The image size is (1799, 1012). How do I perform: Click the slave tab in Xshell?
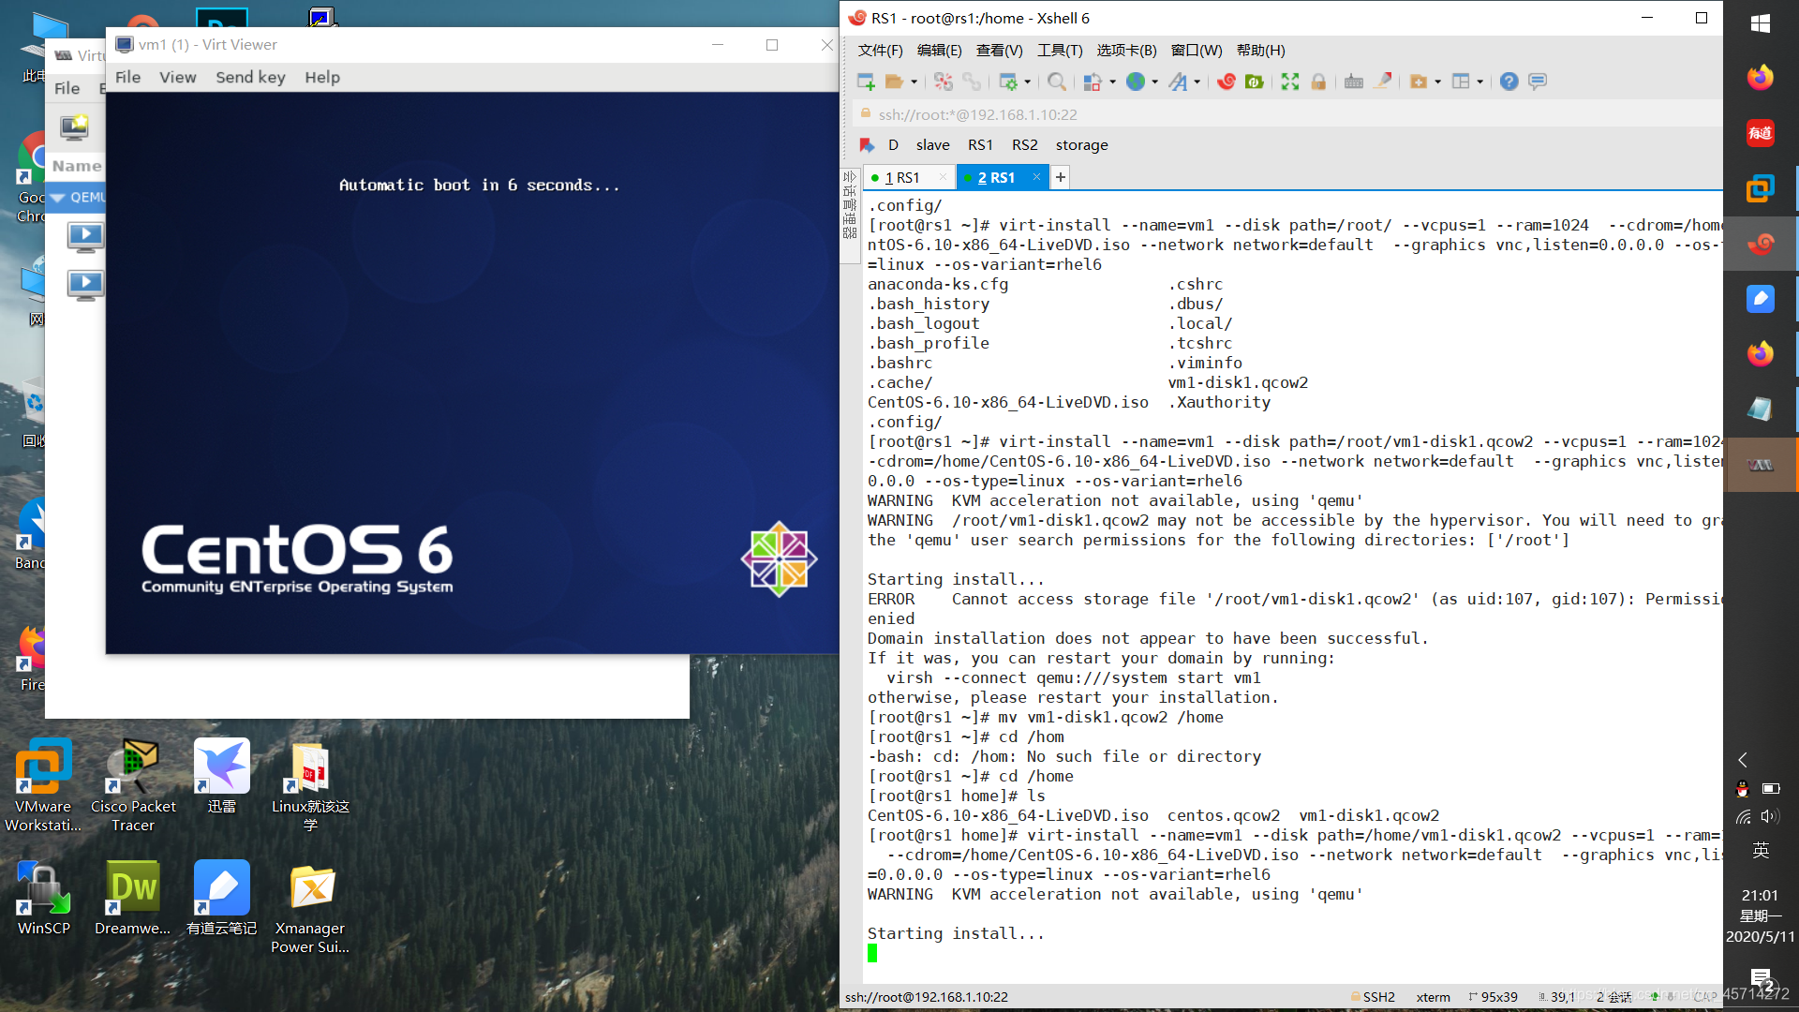(929, 143)
